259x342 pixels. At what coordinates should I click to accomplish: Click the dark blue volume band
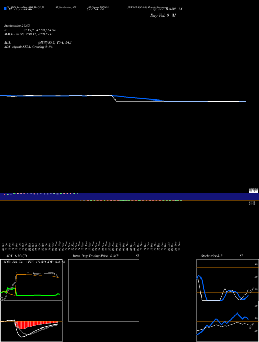click(129, 196)
